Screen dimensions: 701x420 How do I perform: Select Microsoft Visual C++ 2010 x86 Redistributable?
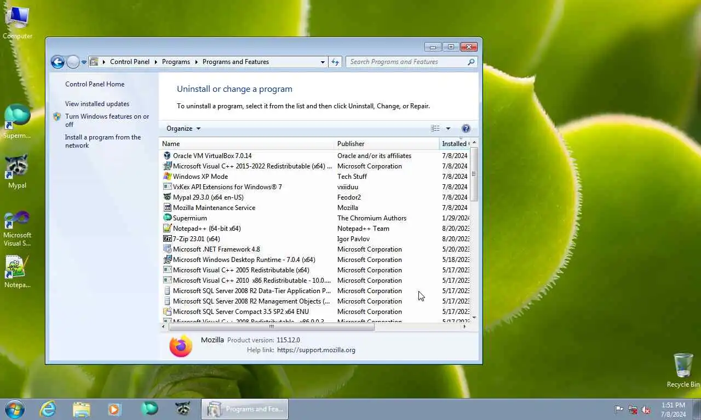315,281
